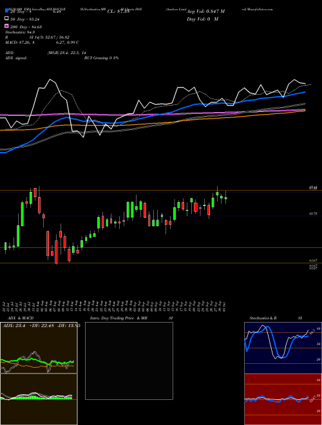Click the 'MACD: 87.26' values line
The width and height of the screenshot is (322, 425).
[42, 42]
